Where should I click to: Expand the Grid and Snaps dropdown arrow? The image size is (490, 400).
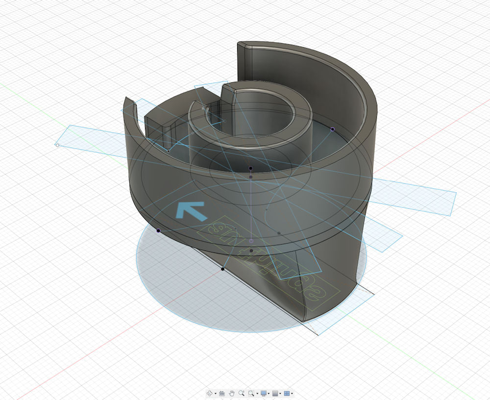click(280, 394)
